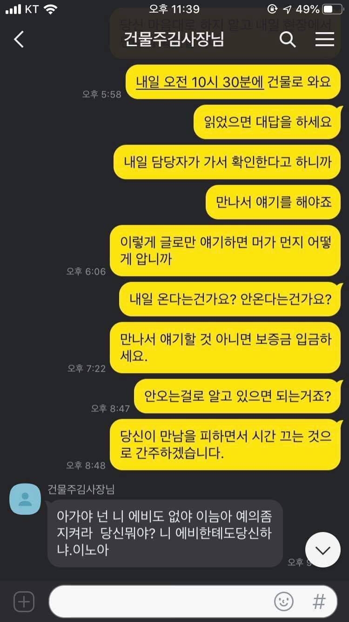Tap the gray received message bubble
Screen dimensions: 349x622
point(165,533)
